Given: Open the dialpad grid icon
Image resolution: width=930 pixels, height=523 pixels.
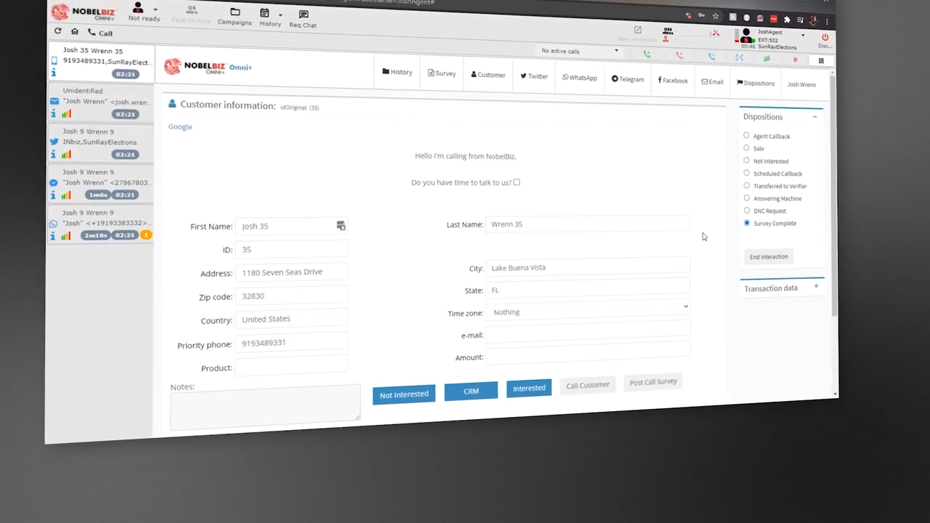Looking at the screenshot, I should (821, 60).
